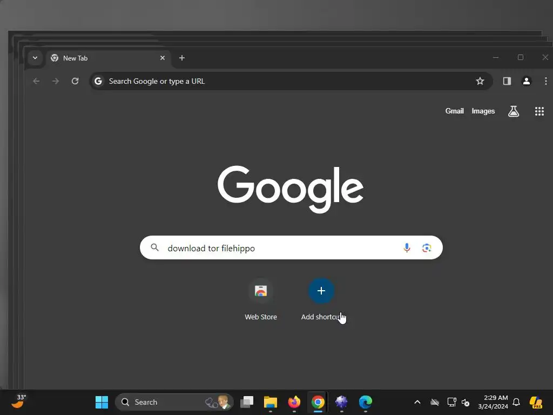Screen dimensions: 553x415
Task: Bookmark this tab with star icon
Action: tap(480, 81)
